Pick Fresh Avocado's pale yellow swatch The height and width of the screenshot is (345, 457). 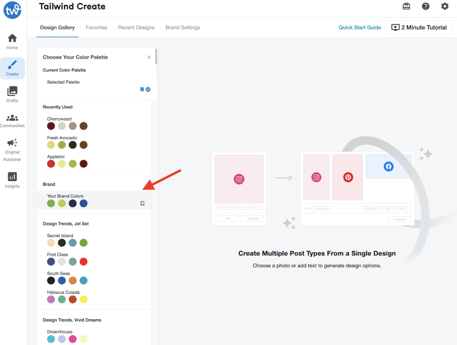coord(51,145)
